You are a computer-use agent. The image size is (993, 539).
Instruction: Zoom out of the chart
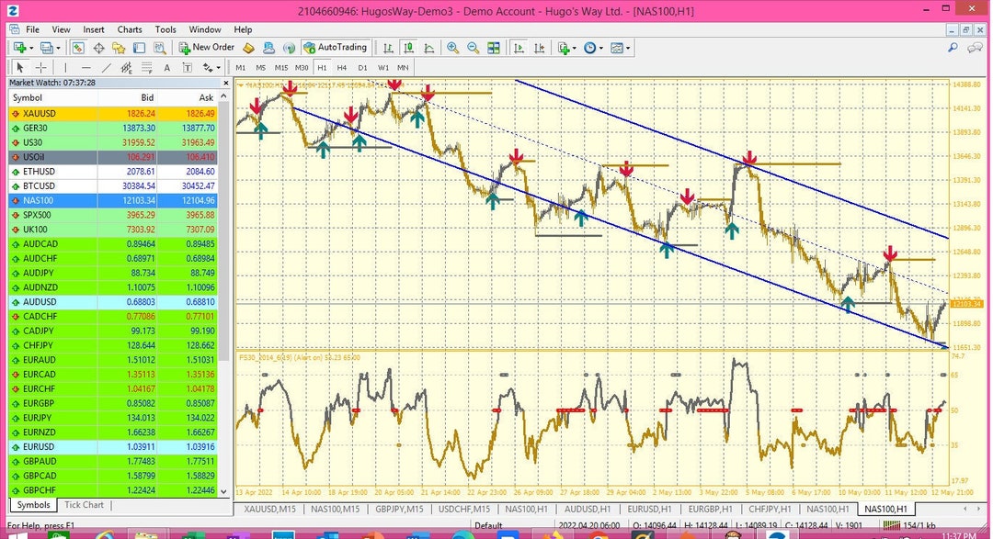pos(473,47)
